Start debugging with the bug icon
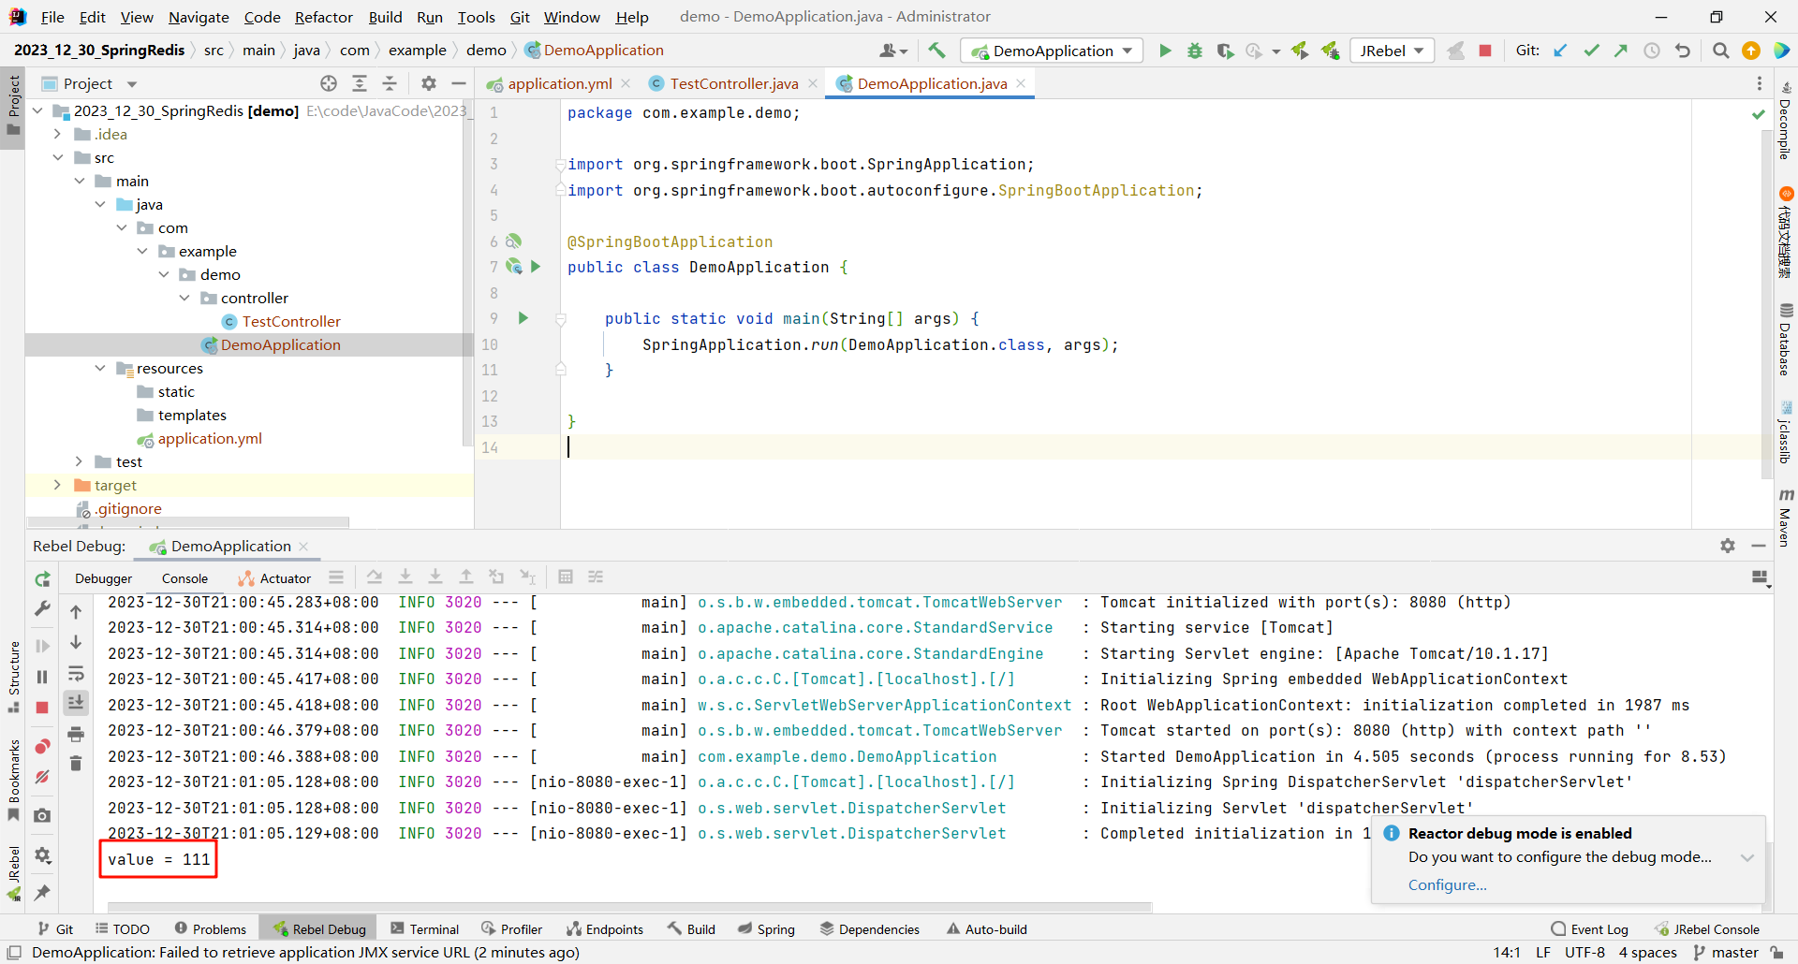This screenshot has width=1798, height=964. [x=1195, y=51]
